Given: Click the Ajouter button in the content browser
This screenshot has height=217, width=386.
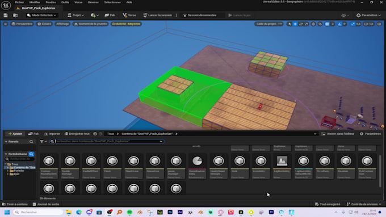Looking at the screenshot, I should point(15,134).
